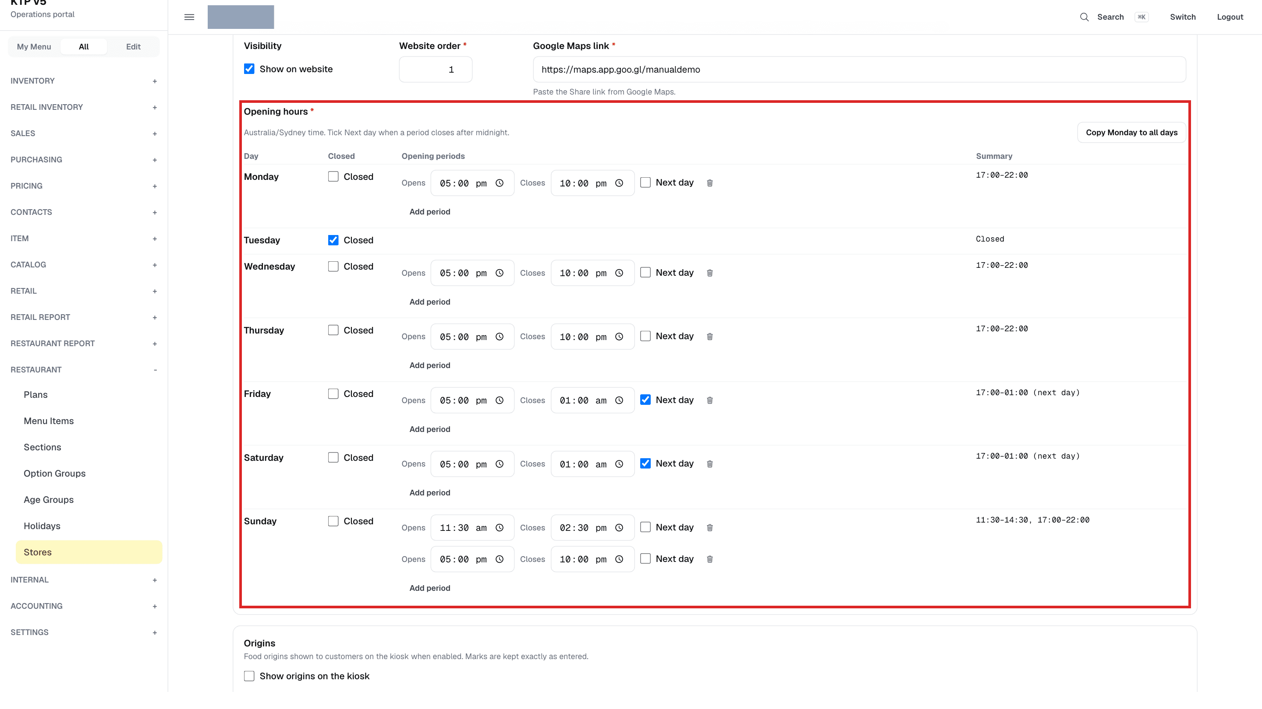Viewport: 1262px width, 709px height.
Task: Mark Monday as Closed
Action: point(333,177)
